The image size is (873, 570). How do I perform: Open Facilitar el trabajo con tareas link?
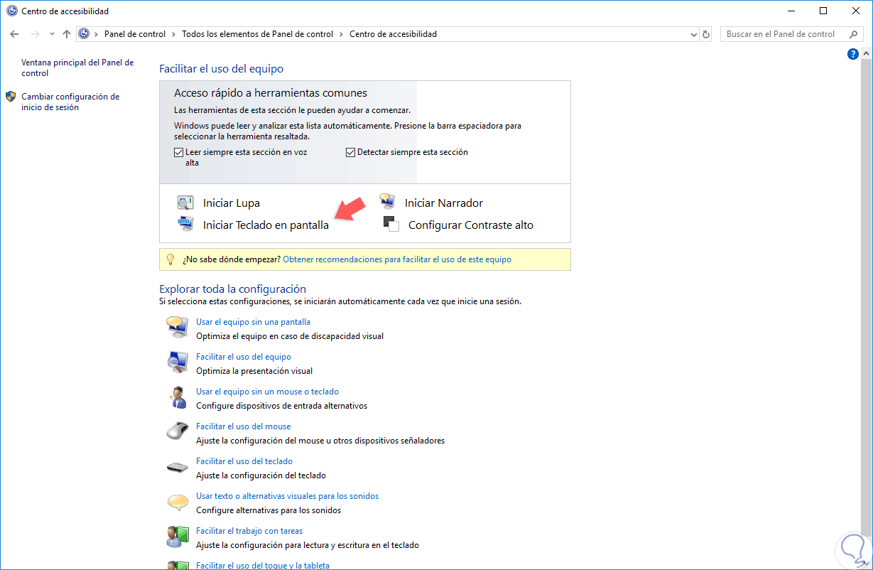tap(249, 531)
